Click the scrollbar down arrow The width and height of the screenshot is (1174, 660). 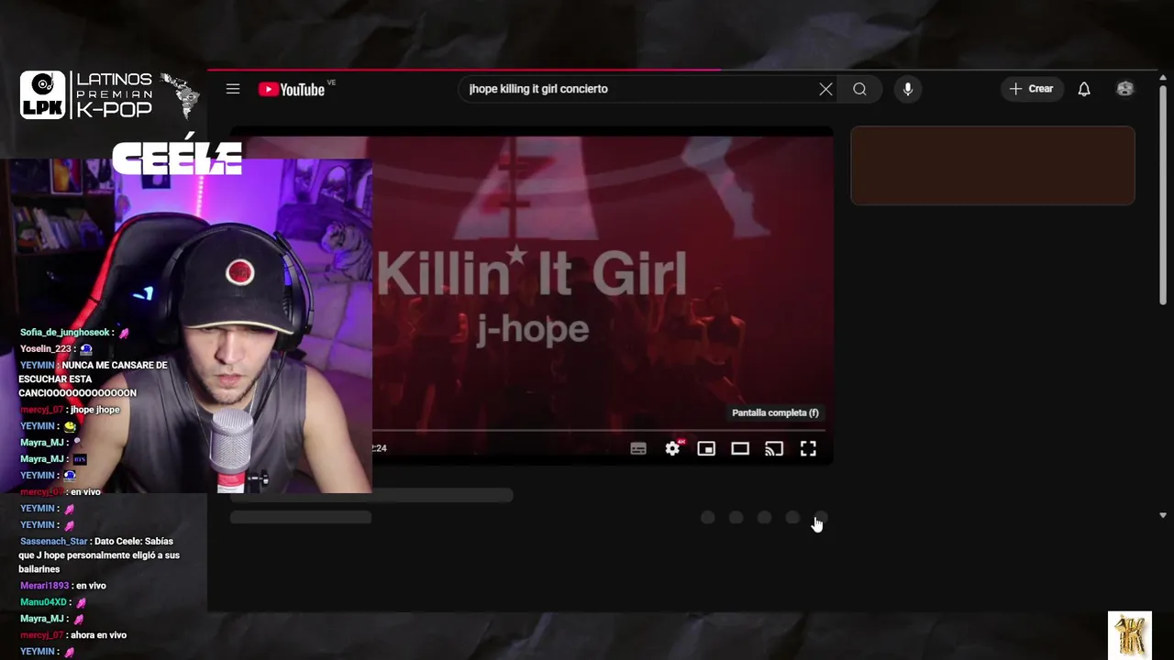click(x=1163, y=515)
